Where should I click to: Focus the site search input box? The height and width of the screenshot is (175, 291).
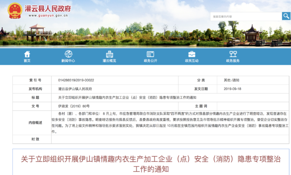pyautogui.click(x=246, y=16)
